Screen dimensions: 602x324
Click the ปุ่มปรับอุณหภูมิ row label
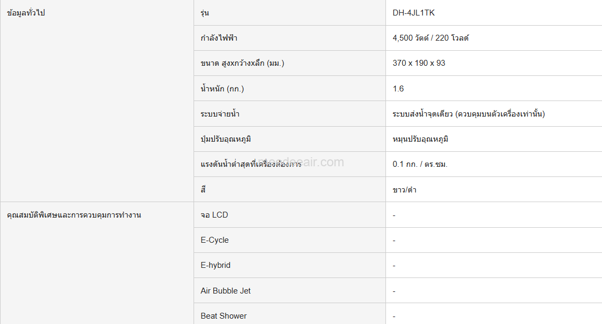click(x=226, y=139)
